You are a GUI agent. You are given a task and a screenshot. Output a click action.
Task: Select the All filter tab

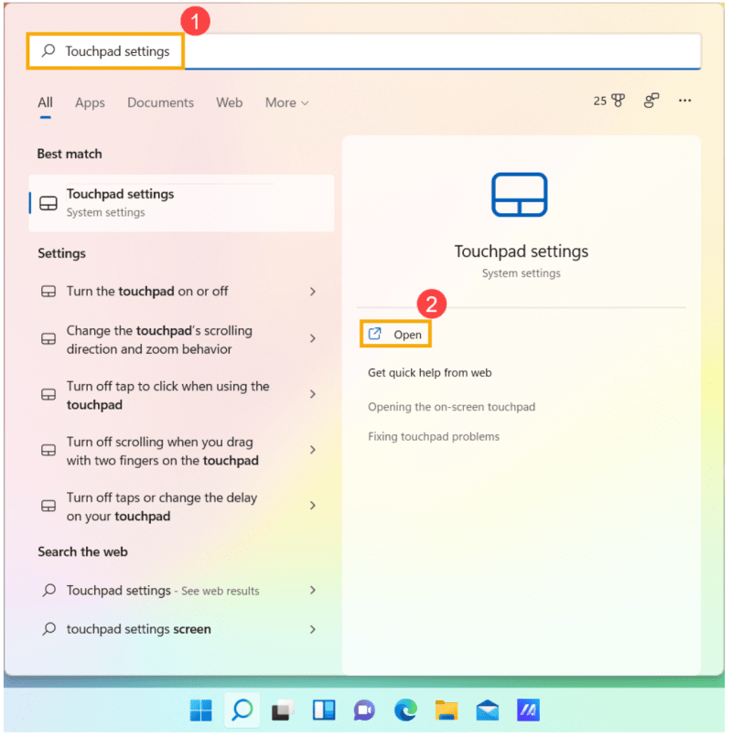(x=45, y=102)
